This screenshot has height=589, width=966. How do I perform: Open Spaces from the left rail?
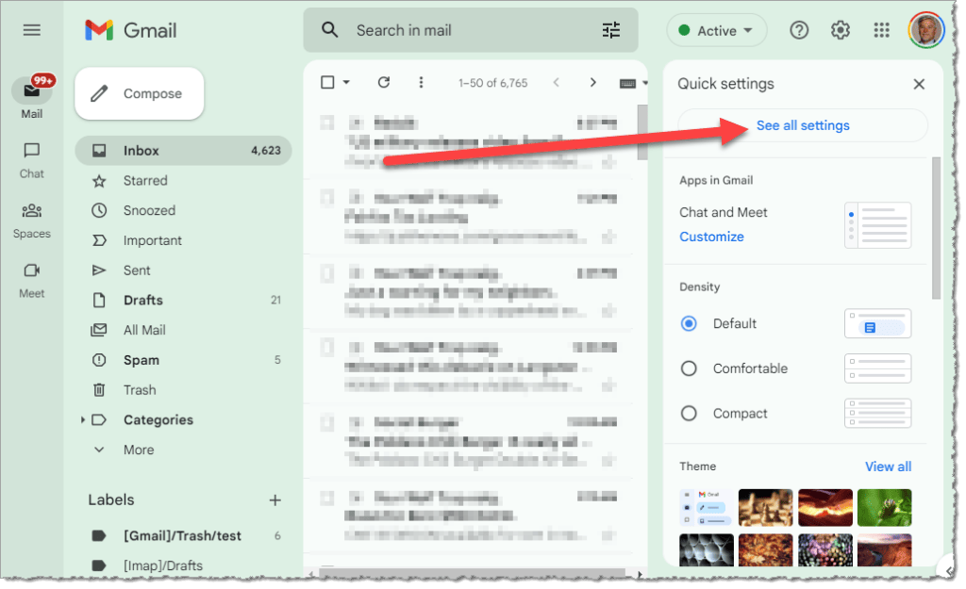pyautogui.click(x=32, y=220)
